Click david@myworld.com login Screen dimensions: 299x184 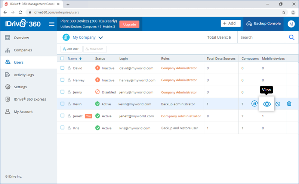[x=136, y=68]
